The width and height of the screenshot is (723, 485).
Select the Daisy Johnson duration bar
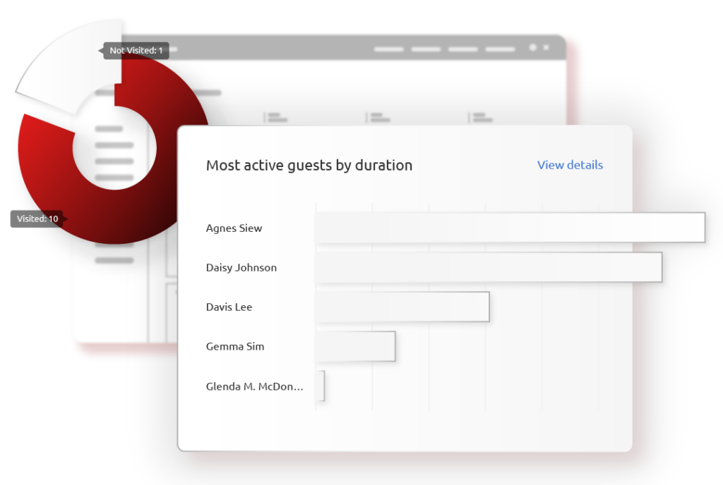(489, 267)
